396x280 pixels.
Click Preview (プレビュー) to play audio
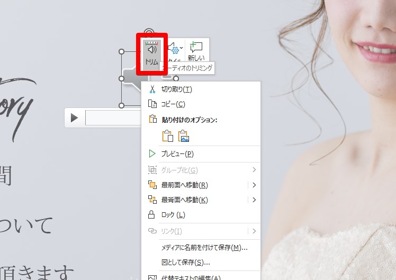coord(177,154)
